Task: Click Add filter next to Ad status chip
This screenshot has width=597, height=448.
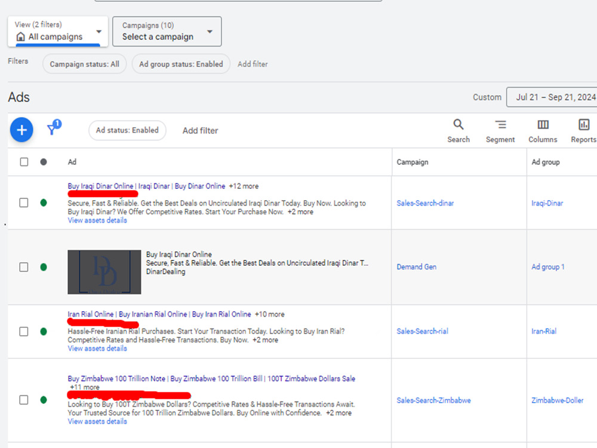Action: click(200, 131)
